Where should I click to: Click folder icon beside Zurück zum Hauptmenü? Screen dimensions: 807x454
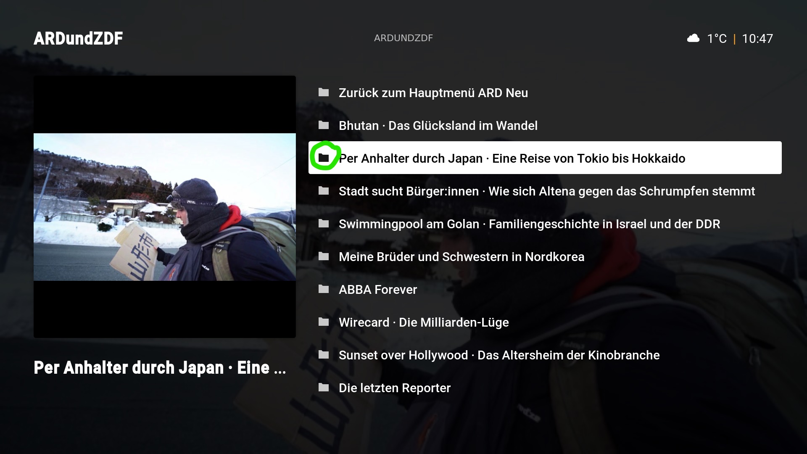(x=324, y=92)
